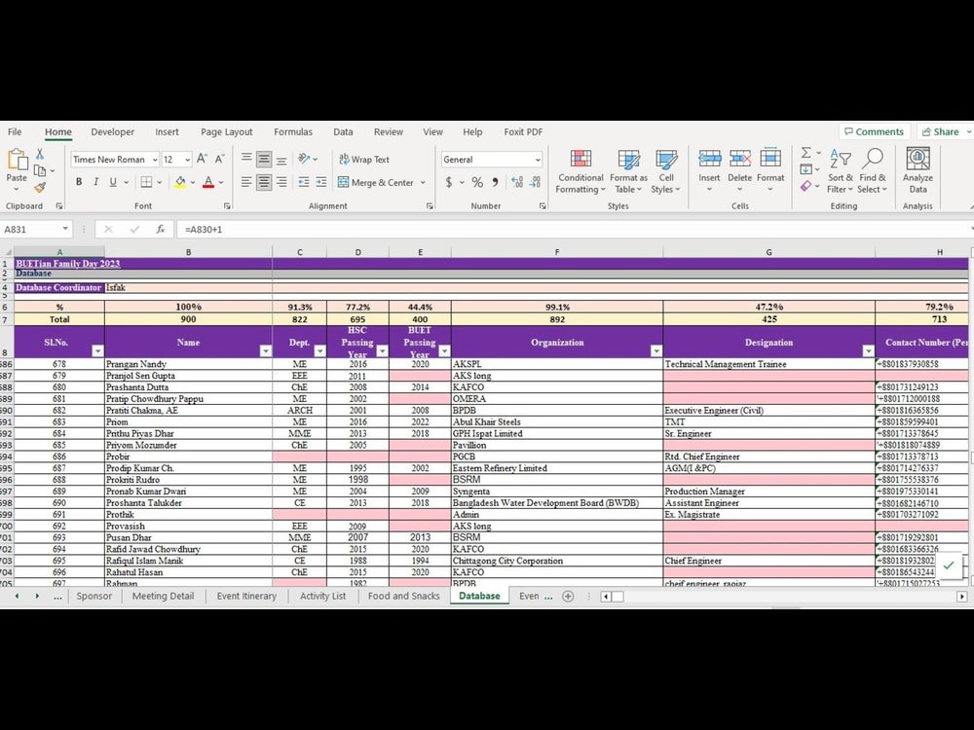Switch to the Food and Snacks sheet
This screenshot has height=730, width=974.
(x=404, y=596)
